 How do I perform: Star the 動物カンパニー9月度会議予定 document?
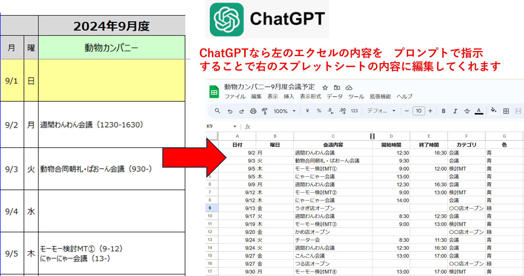tap(325, 88)
